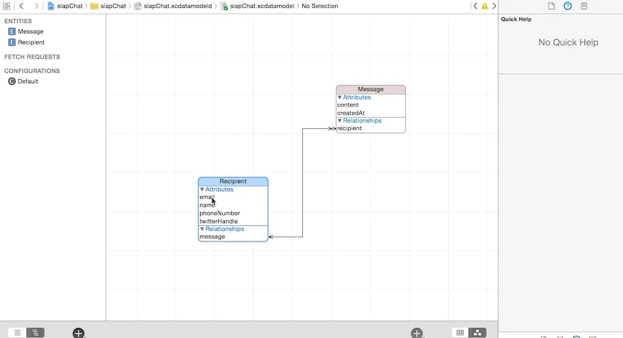
Task: Show the File inspector
Action: [551, 6]
